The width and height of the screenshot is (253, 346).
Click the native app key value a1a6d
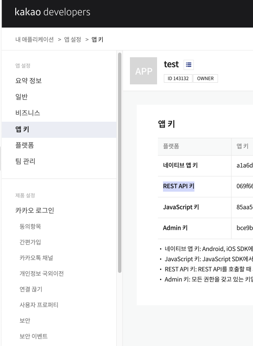[x=245, y=165]
